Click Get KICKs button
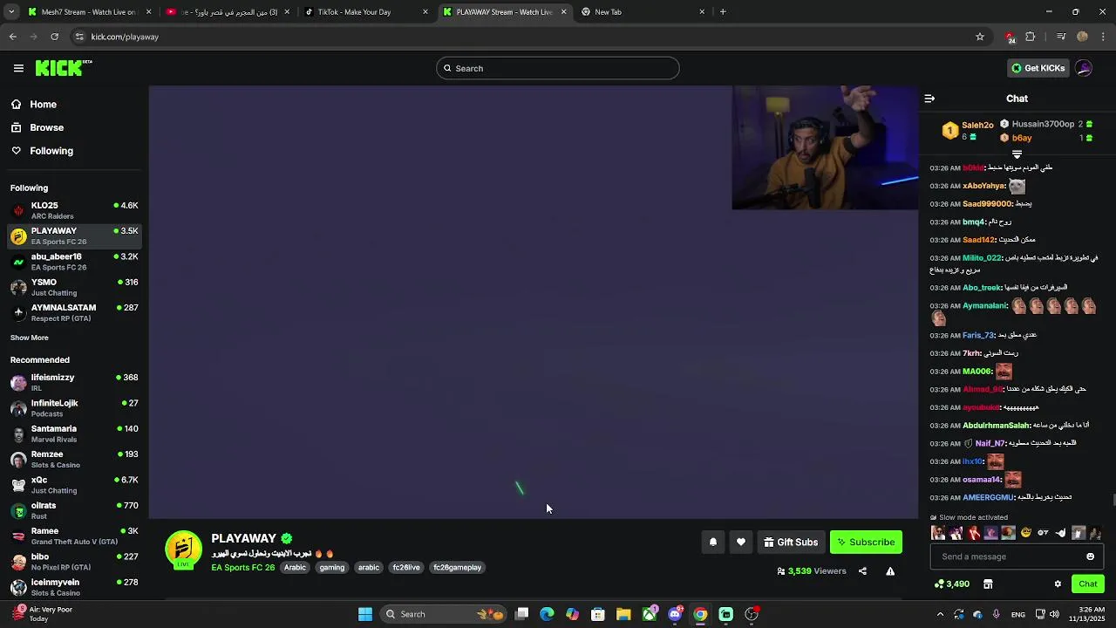 (x=1038, y=68)
